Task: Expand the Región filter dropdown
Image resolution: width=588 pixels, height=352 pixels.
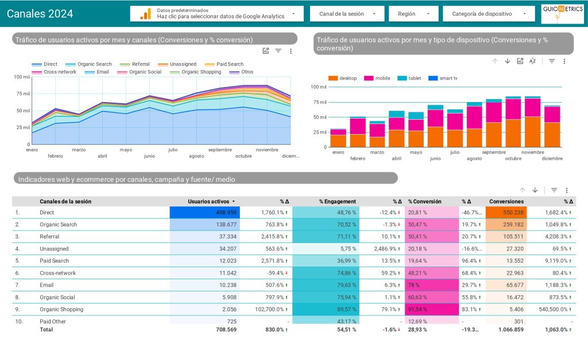Action: (413, 14)
